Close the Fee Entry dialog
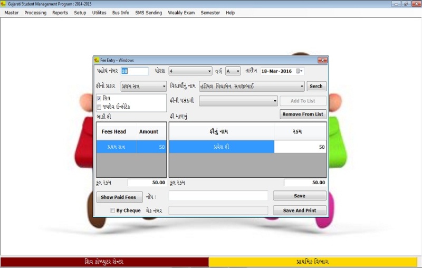This screenshot has height=268, width=422. (322, 60)
